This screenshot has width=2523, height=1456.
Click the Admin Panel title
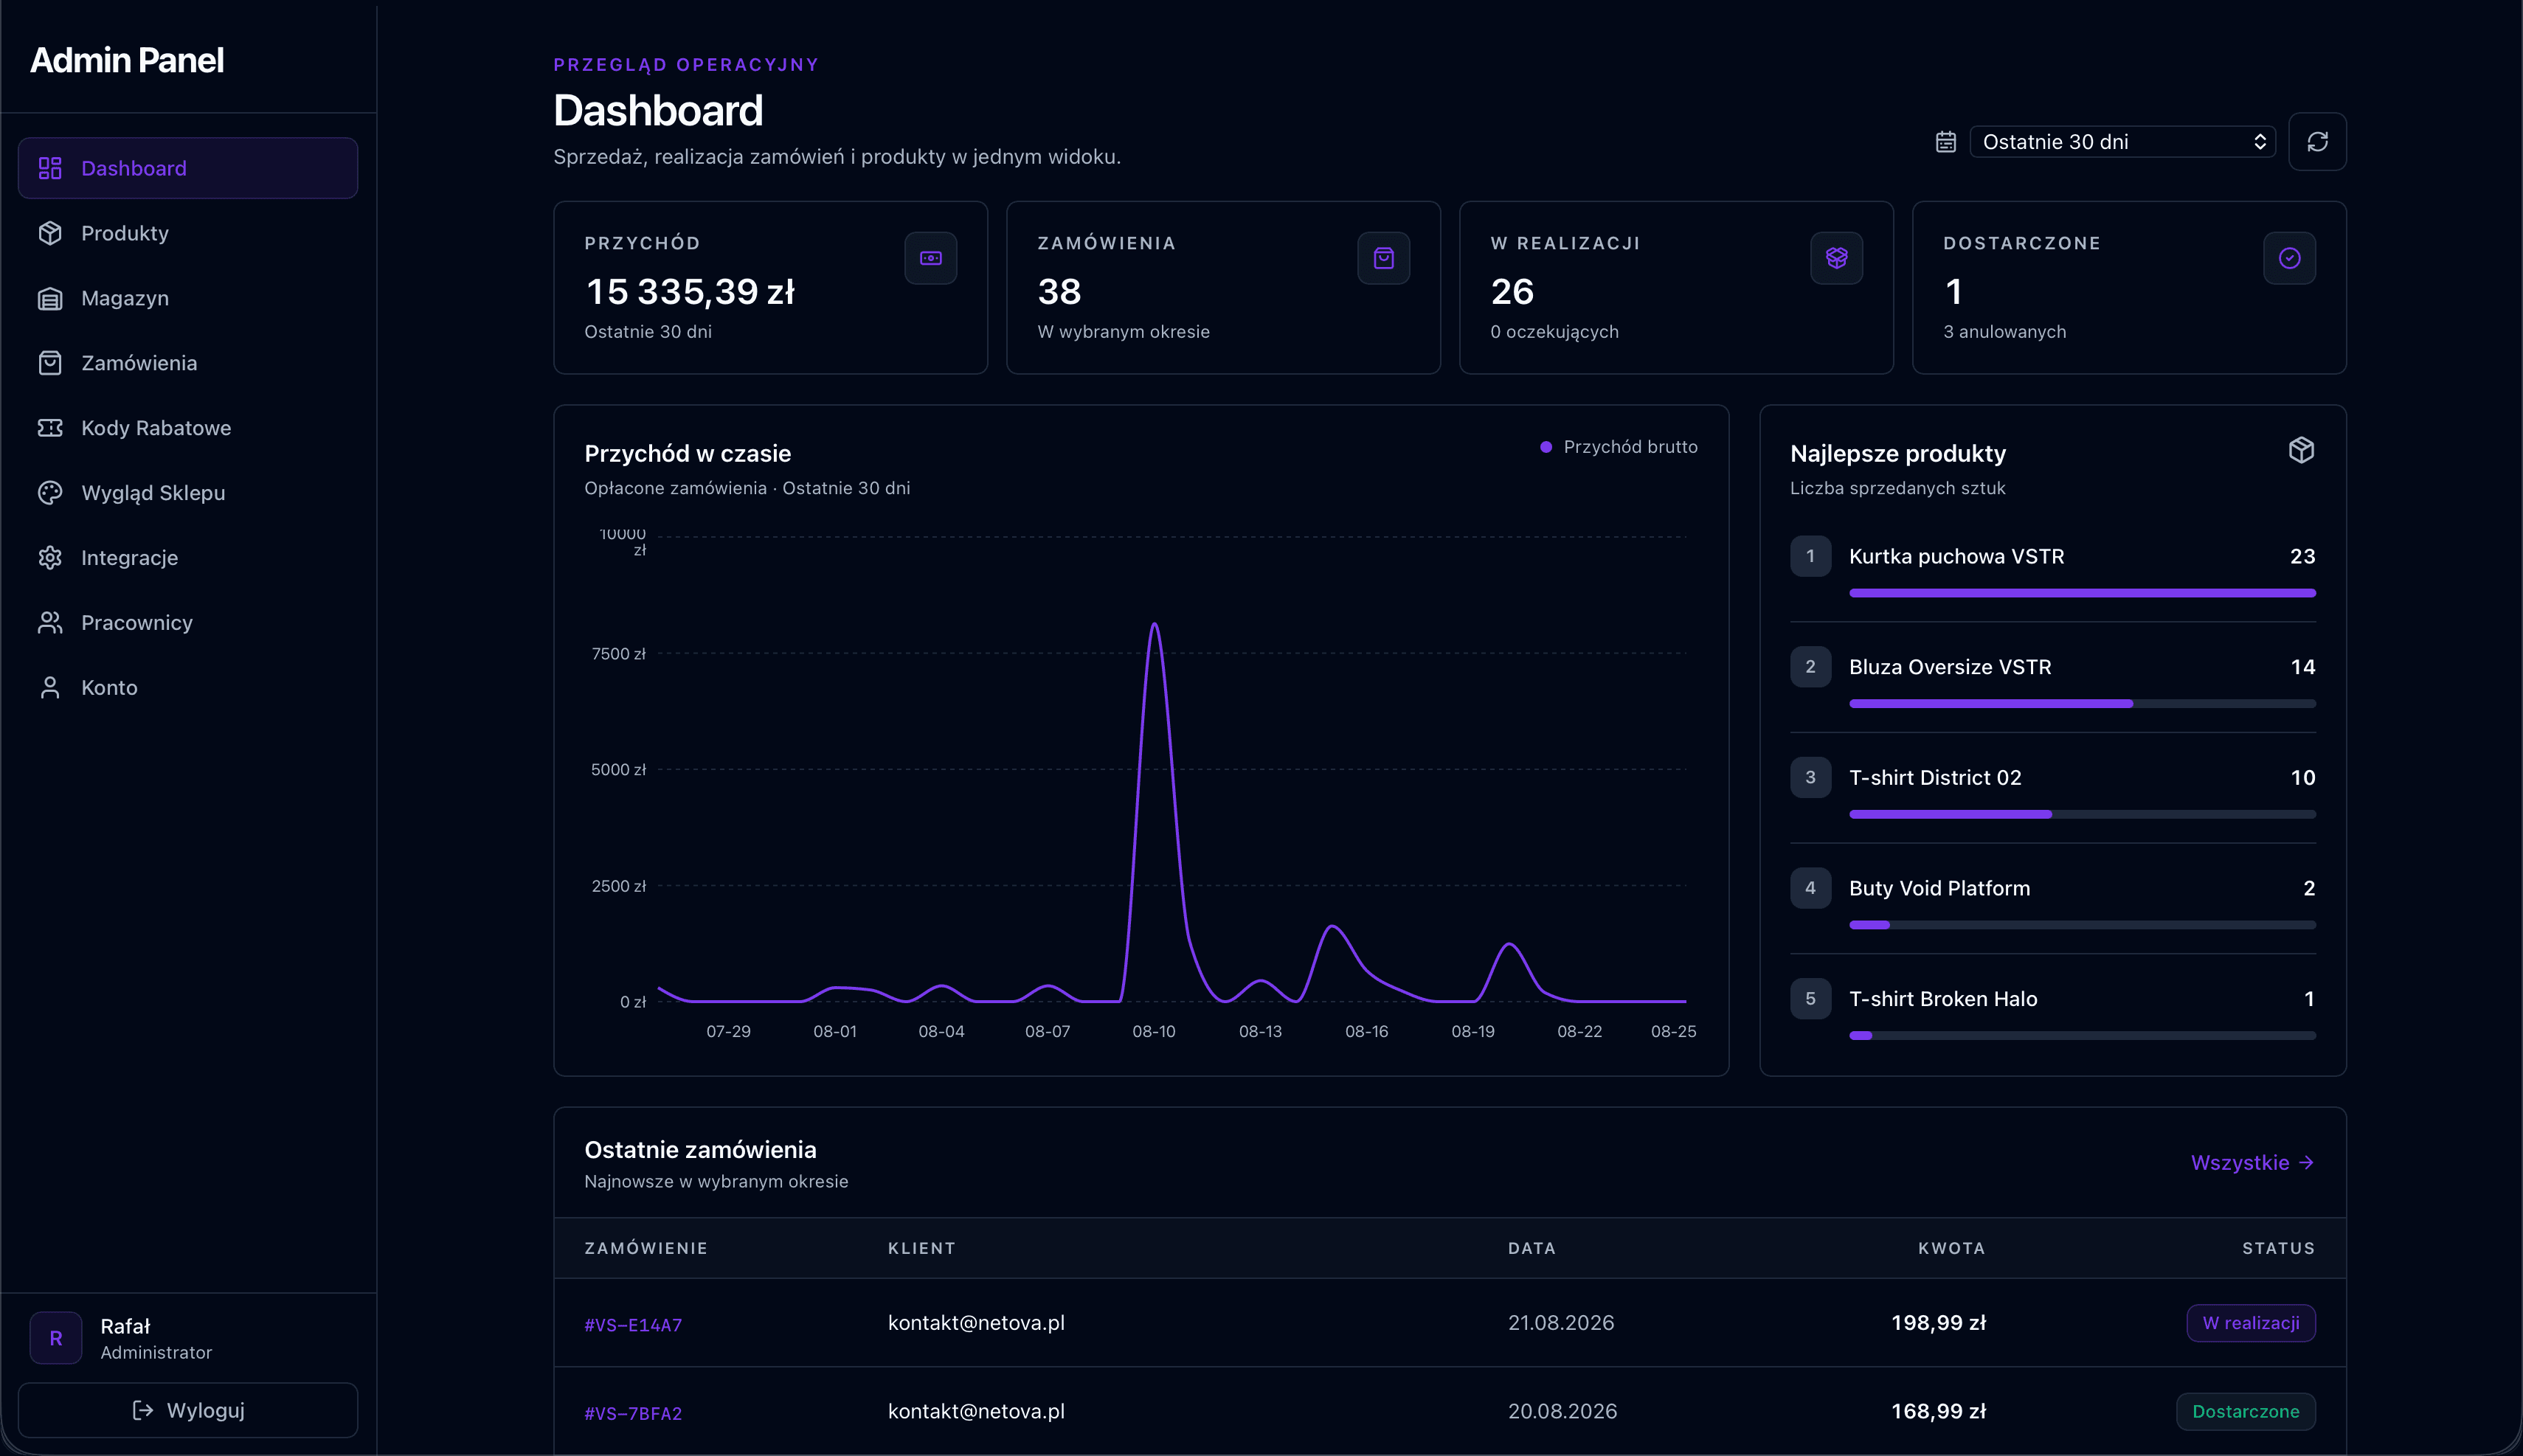tap(127, 60)
